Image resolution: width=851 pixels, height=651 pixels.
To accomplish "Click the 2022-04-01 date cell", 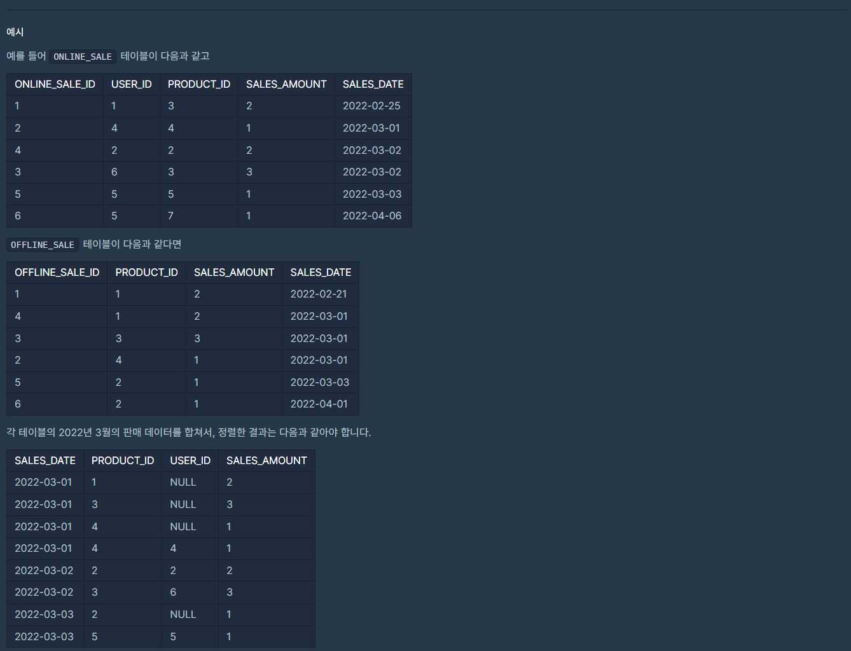I will 319,404.
